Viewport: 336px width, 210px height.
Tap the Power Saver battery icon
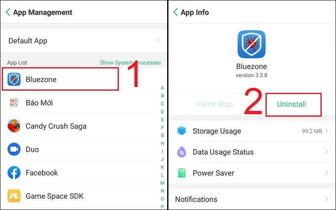tap(181, 173)
